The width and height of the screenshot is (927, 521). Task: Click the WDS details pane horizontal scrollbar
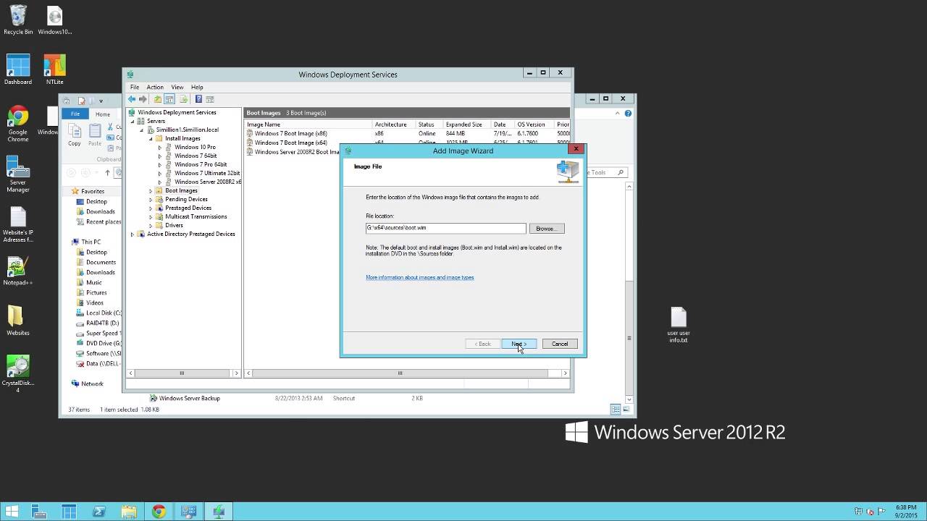click(x=407, y=373)
